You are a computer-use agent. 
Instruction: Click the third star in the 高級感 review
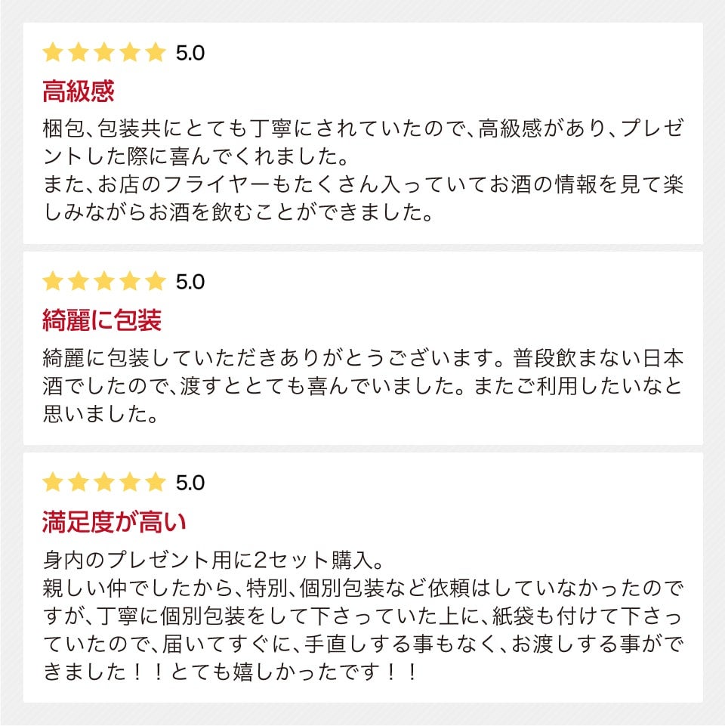(x=104, y=53)
